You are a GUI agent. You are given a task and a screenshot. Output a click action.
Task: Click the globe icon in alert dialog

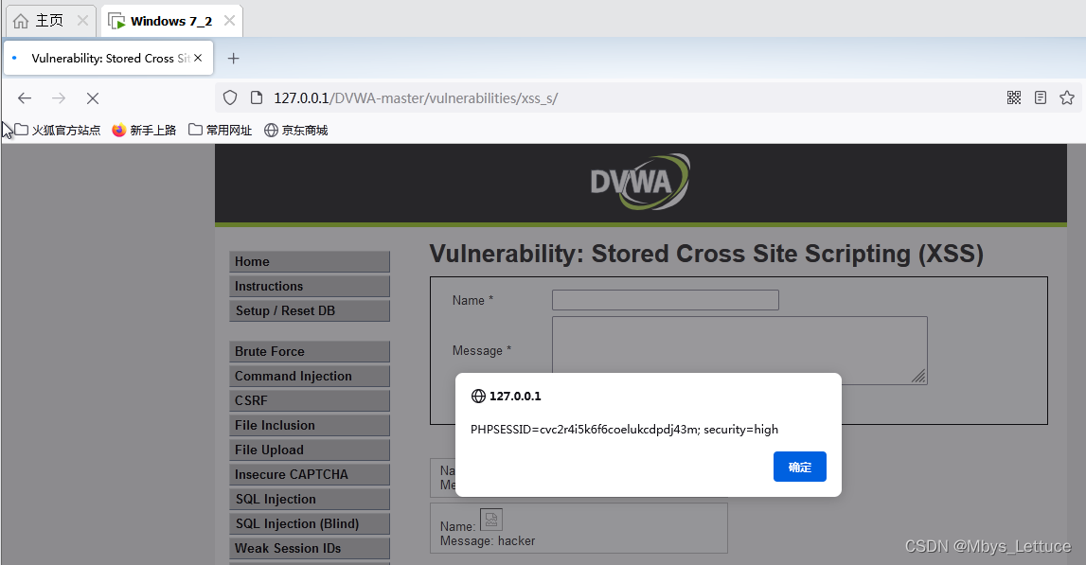pyautogui.click(x=478, y=396)
